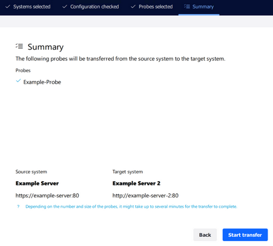This screenshot has height=246, width=273.
Task: Click list icon in Summary tab
Action: 187,7
